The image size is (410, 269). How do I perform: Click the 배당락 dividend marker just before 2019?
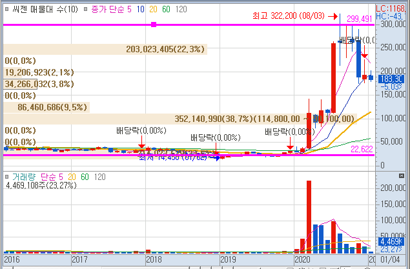click(216, 137)
